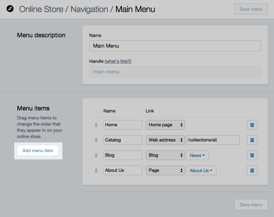Delete the Blog menu item
This screenshot has width=274, height=217.
252,155
